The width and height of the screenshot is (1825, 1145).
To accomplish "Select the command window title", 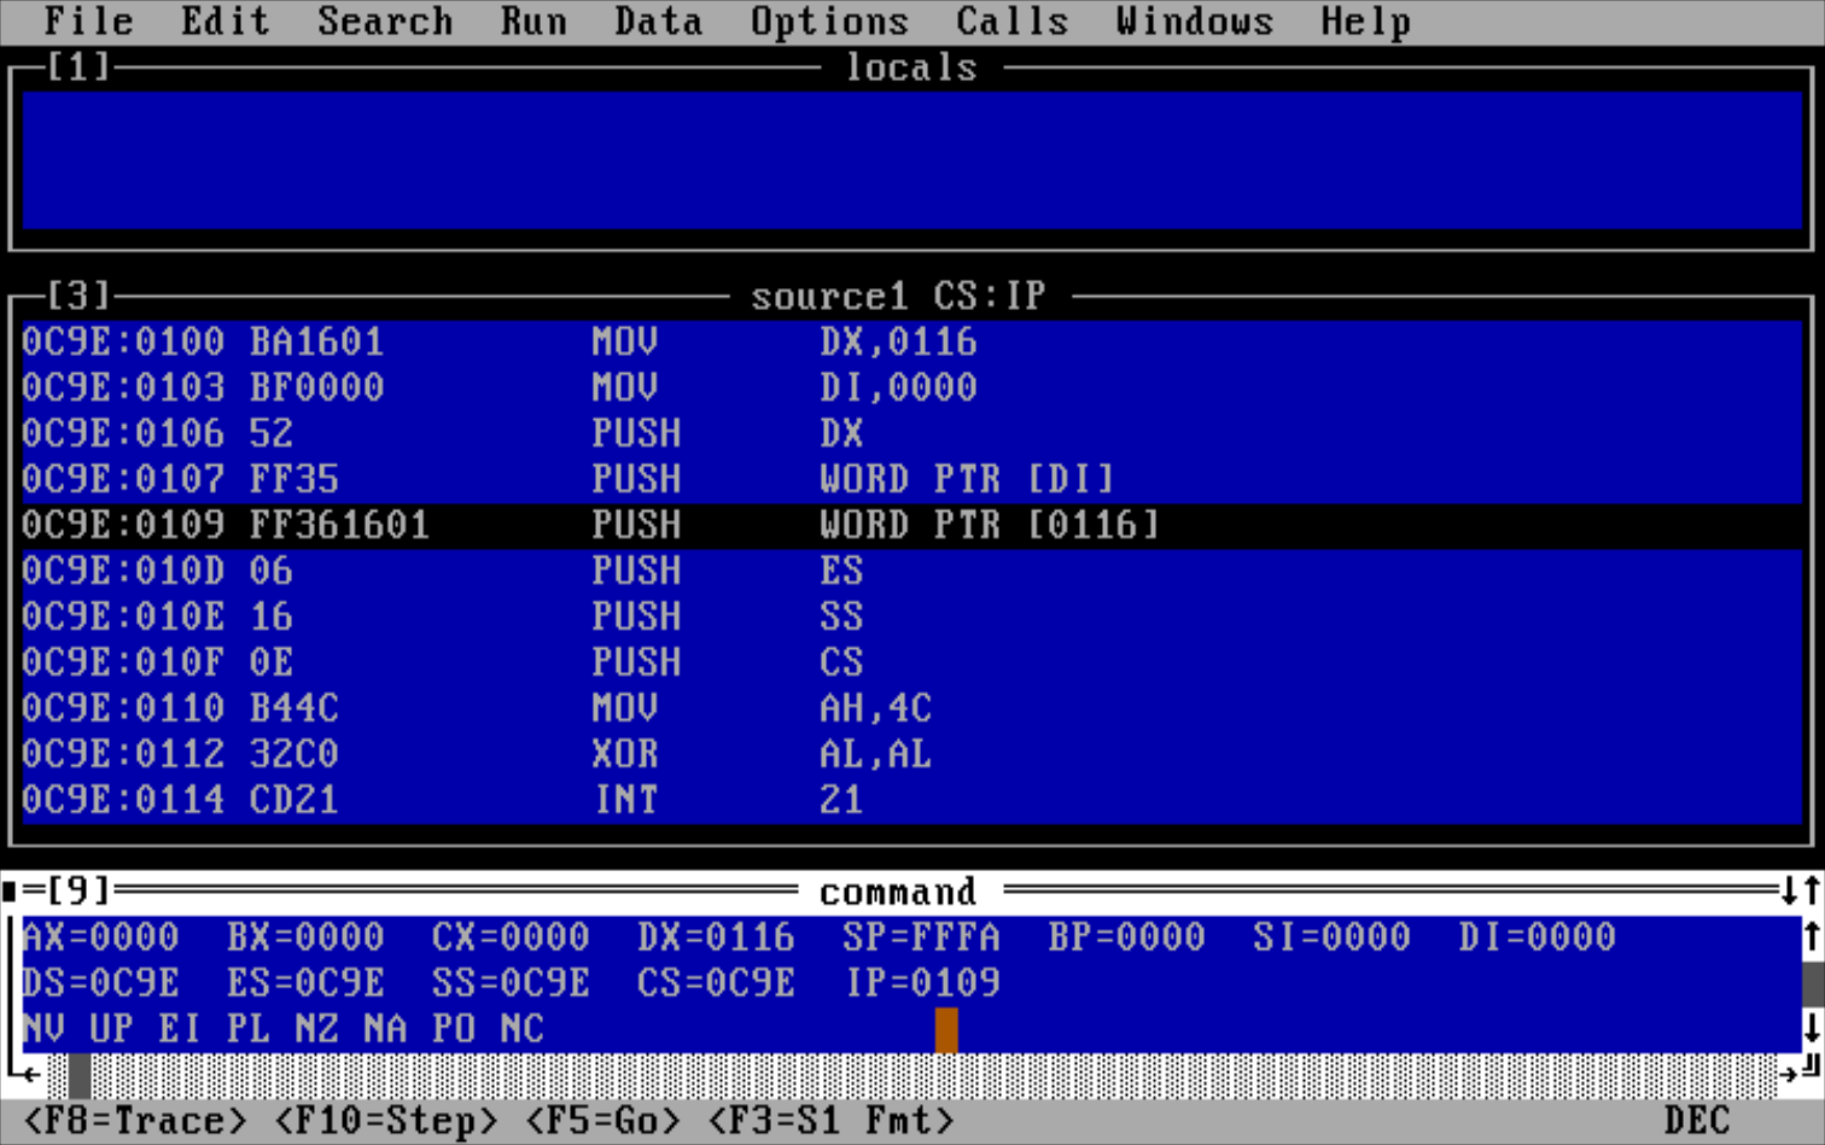I will pos(899,892).
